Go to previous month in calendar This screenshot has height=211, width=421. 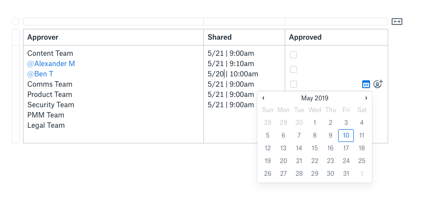click(264, 98)
